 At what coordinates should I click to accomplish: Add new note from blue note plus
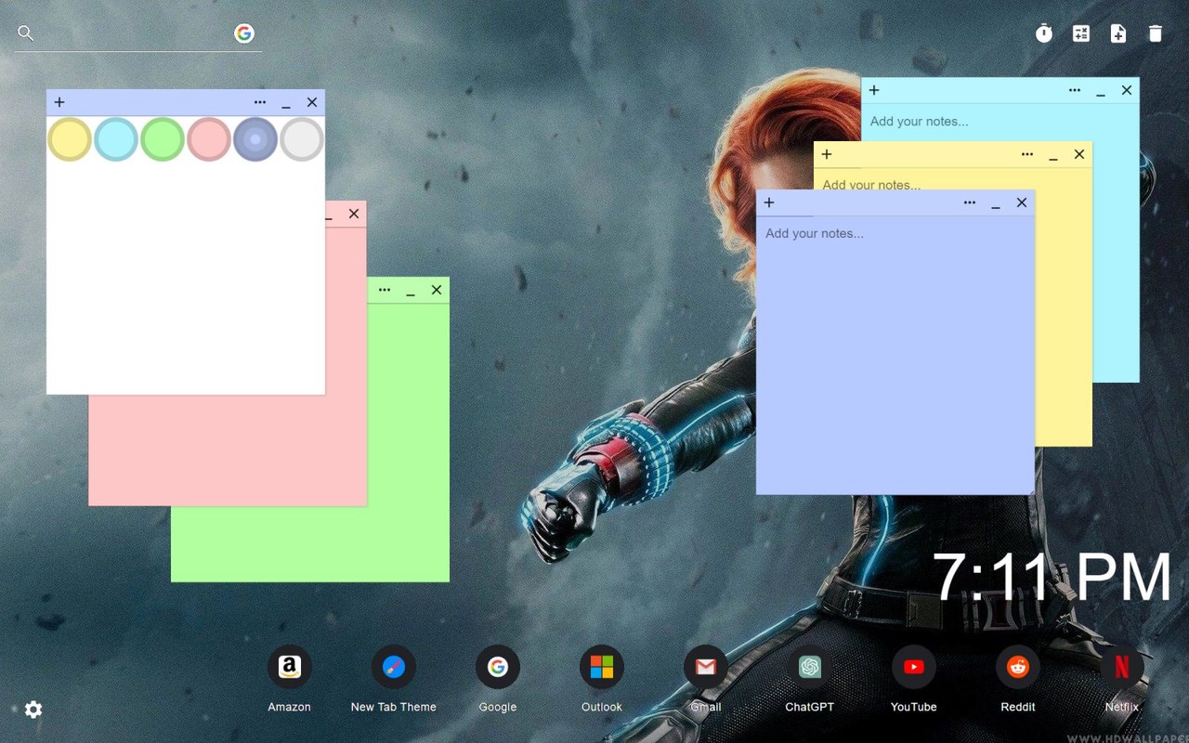769,202
